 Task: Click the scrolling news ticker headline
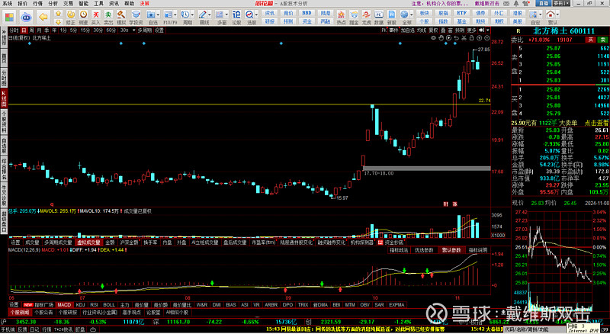[355, 329]
